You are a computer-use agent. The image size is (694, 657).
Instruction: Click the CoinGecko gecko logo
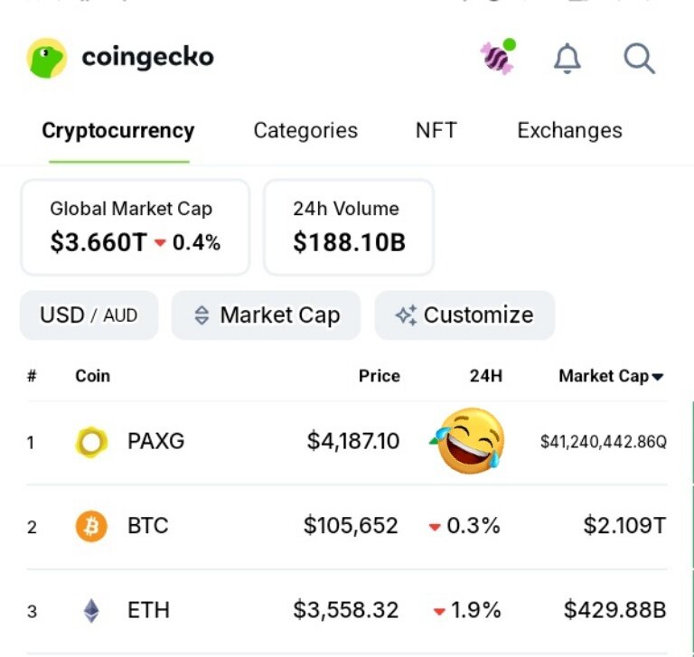(46, 58)
